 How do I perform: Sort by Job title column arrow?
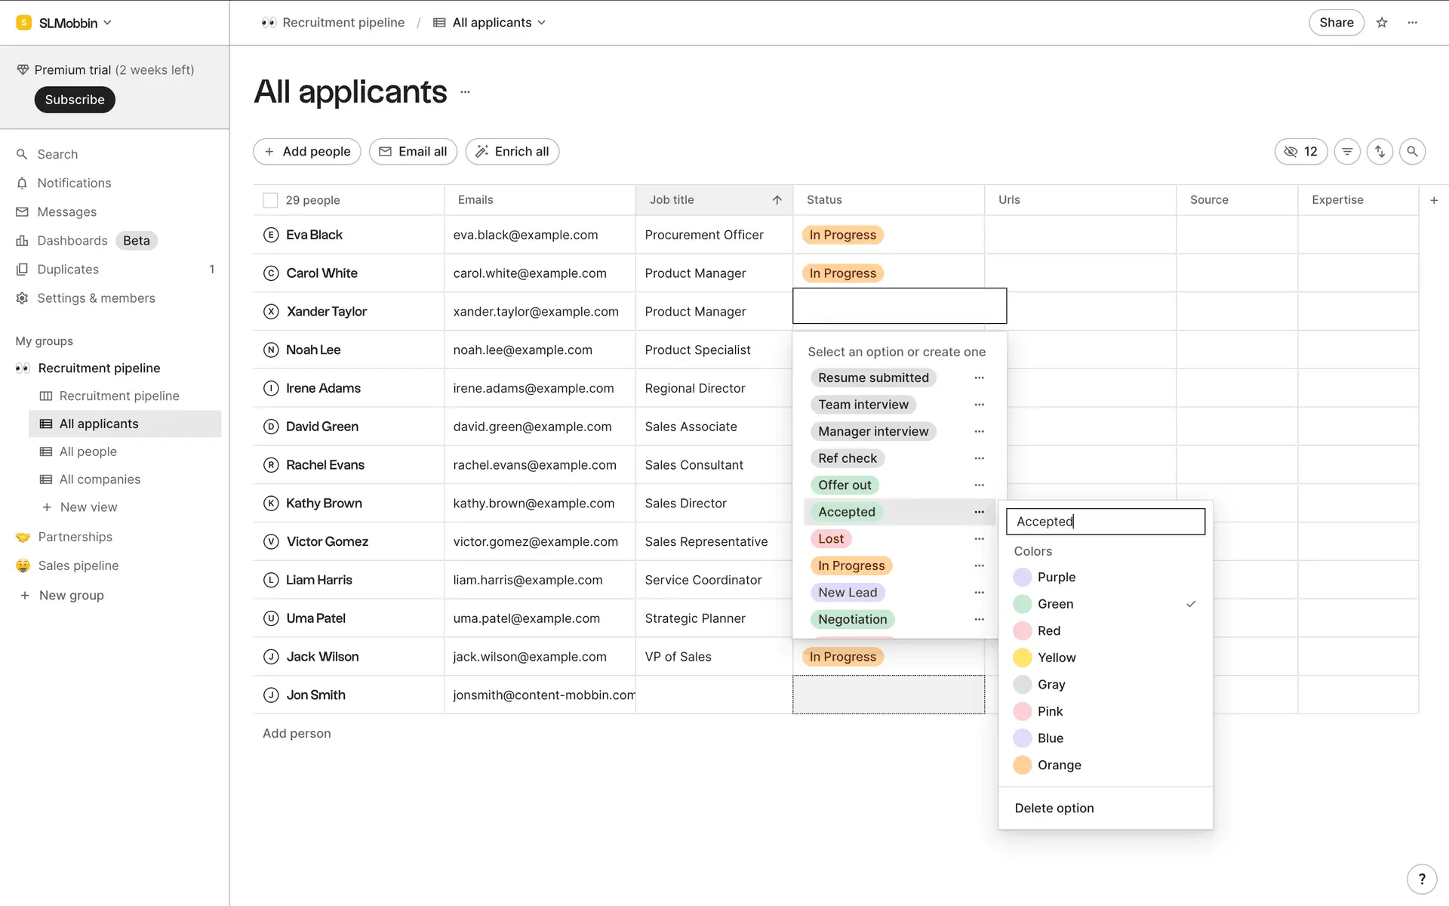click(777, 200)
